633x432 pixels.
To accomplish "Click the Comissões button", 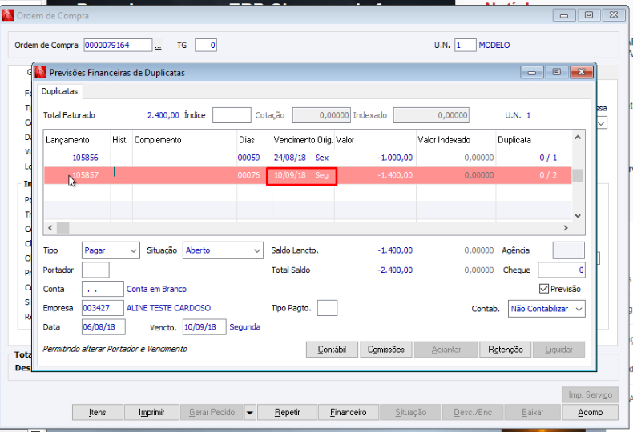I will point(386,350).
